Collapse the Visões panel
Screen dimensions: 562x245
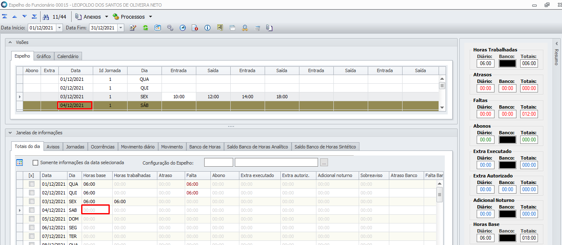tap(10, 42)
